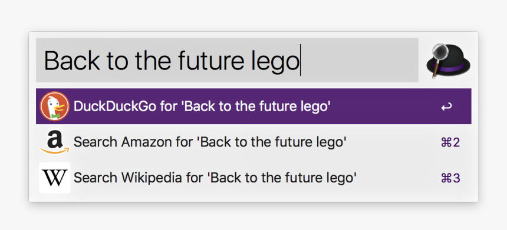Click the return arrow symbol on DuckDuckGo row
The width and height of the screenshot is (507, 230).
pos(446,107)
